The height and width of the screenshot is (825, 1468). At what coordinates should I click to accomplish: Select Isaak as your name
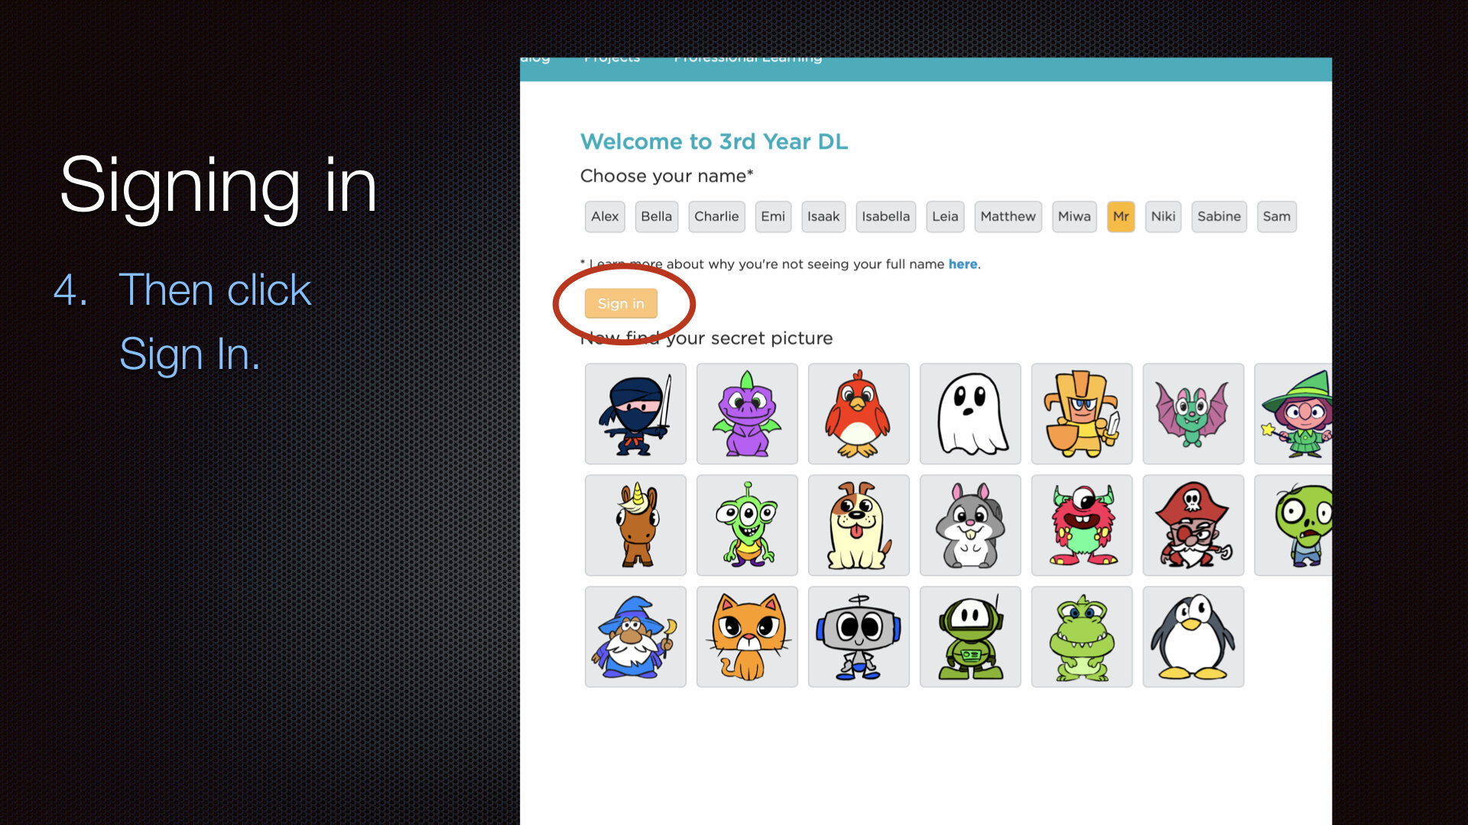tap(823, 217)
